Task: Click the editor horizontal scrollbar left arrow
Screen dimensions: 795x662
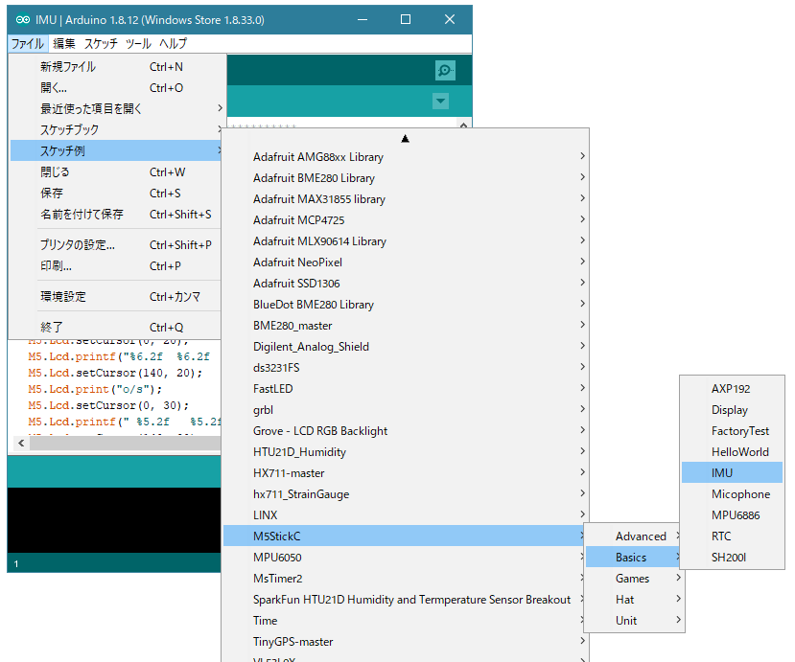Action: pos(21,444)
